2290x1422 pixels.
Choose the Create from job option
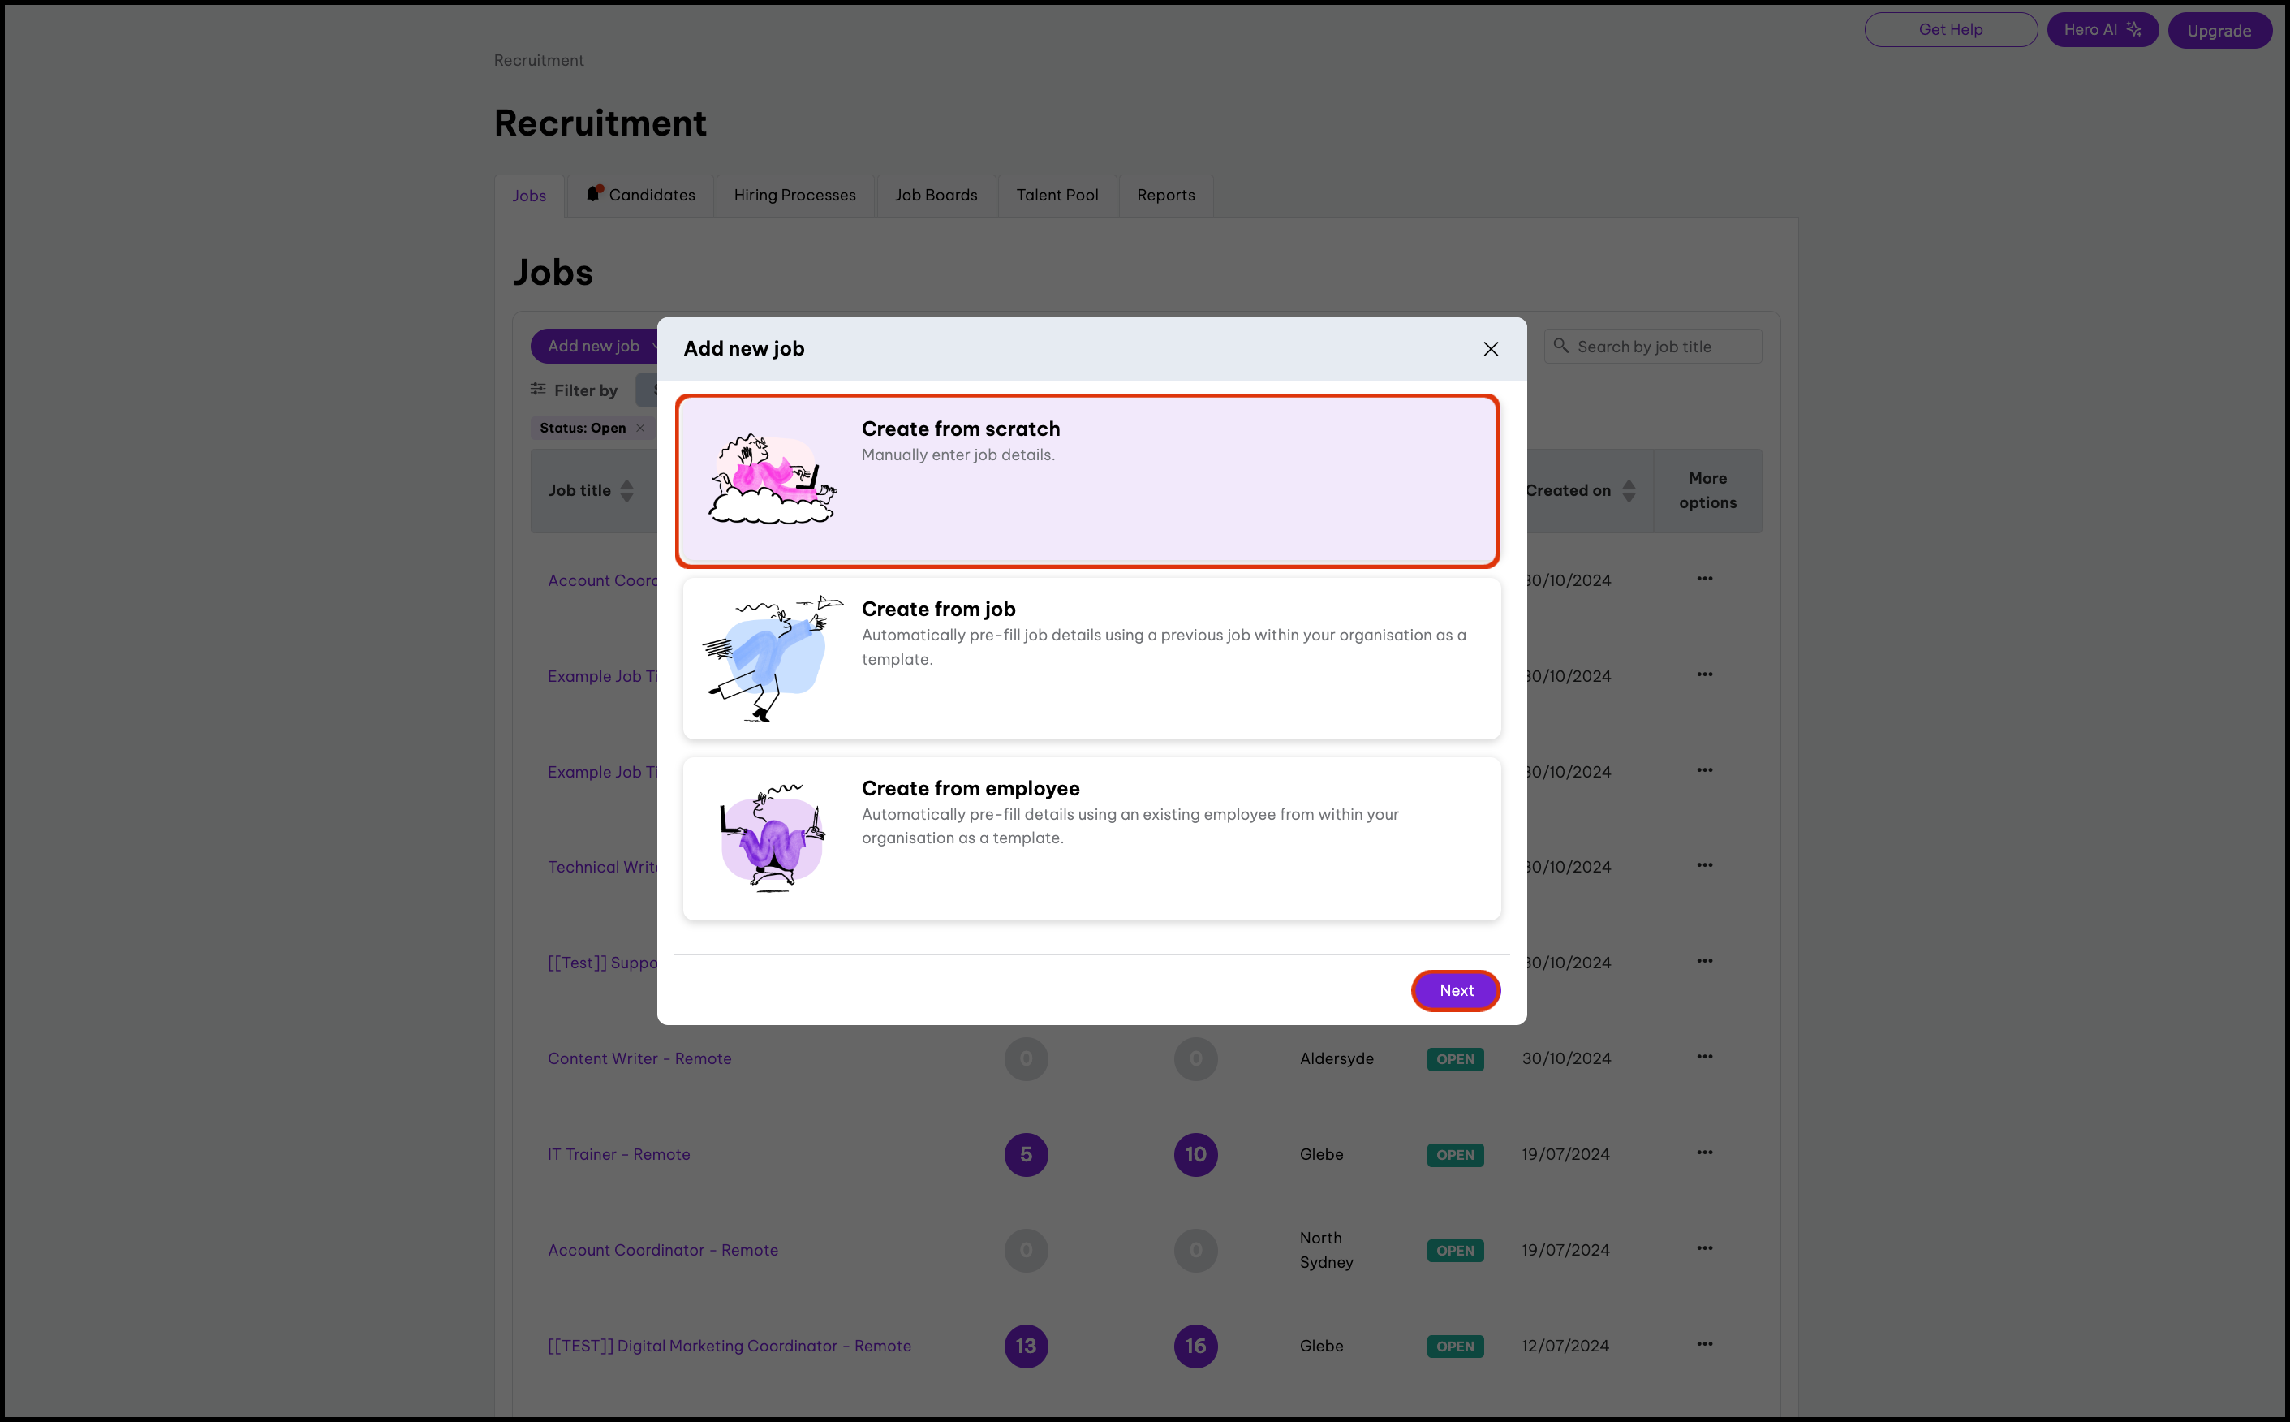pyautogui.click(x=1091, y=658)
